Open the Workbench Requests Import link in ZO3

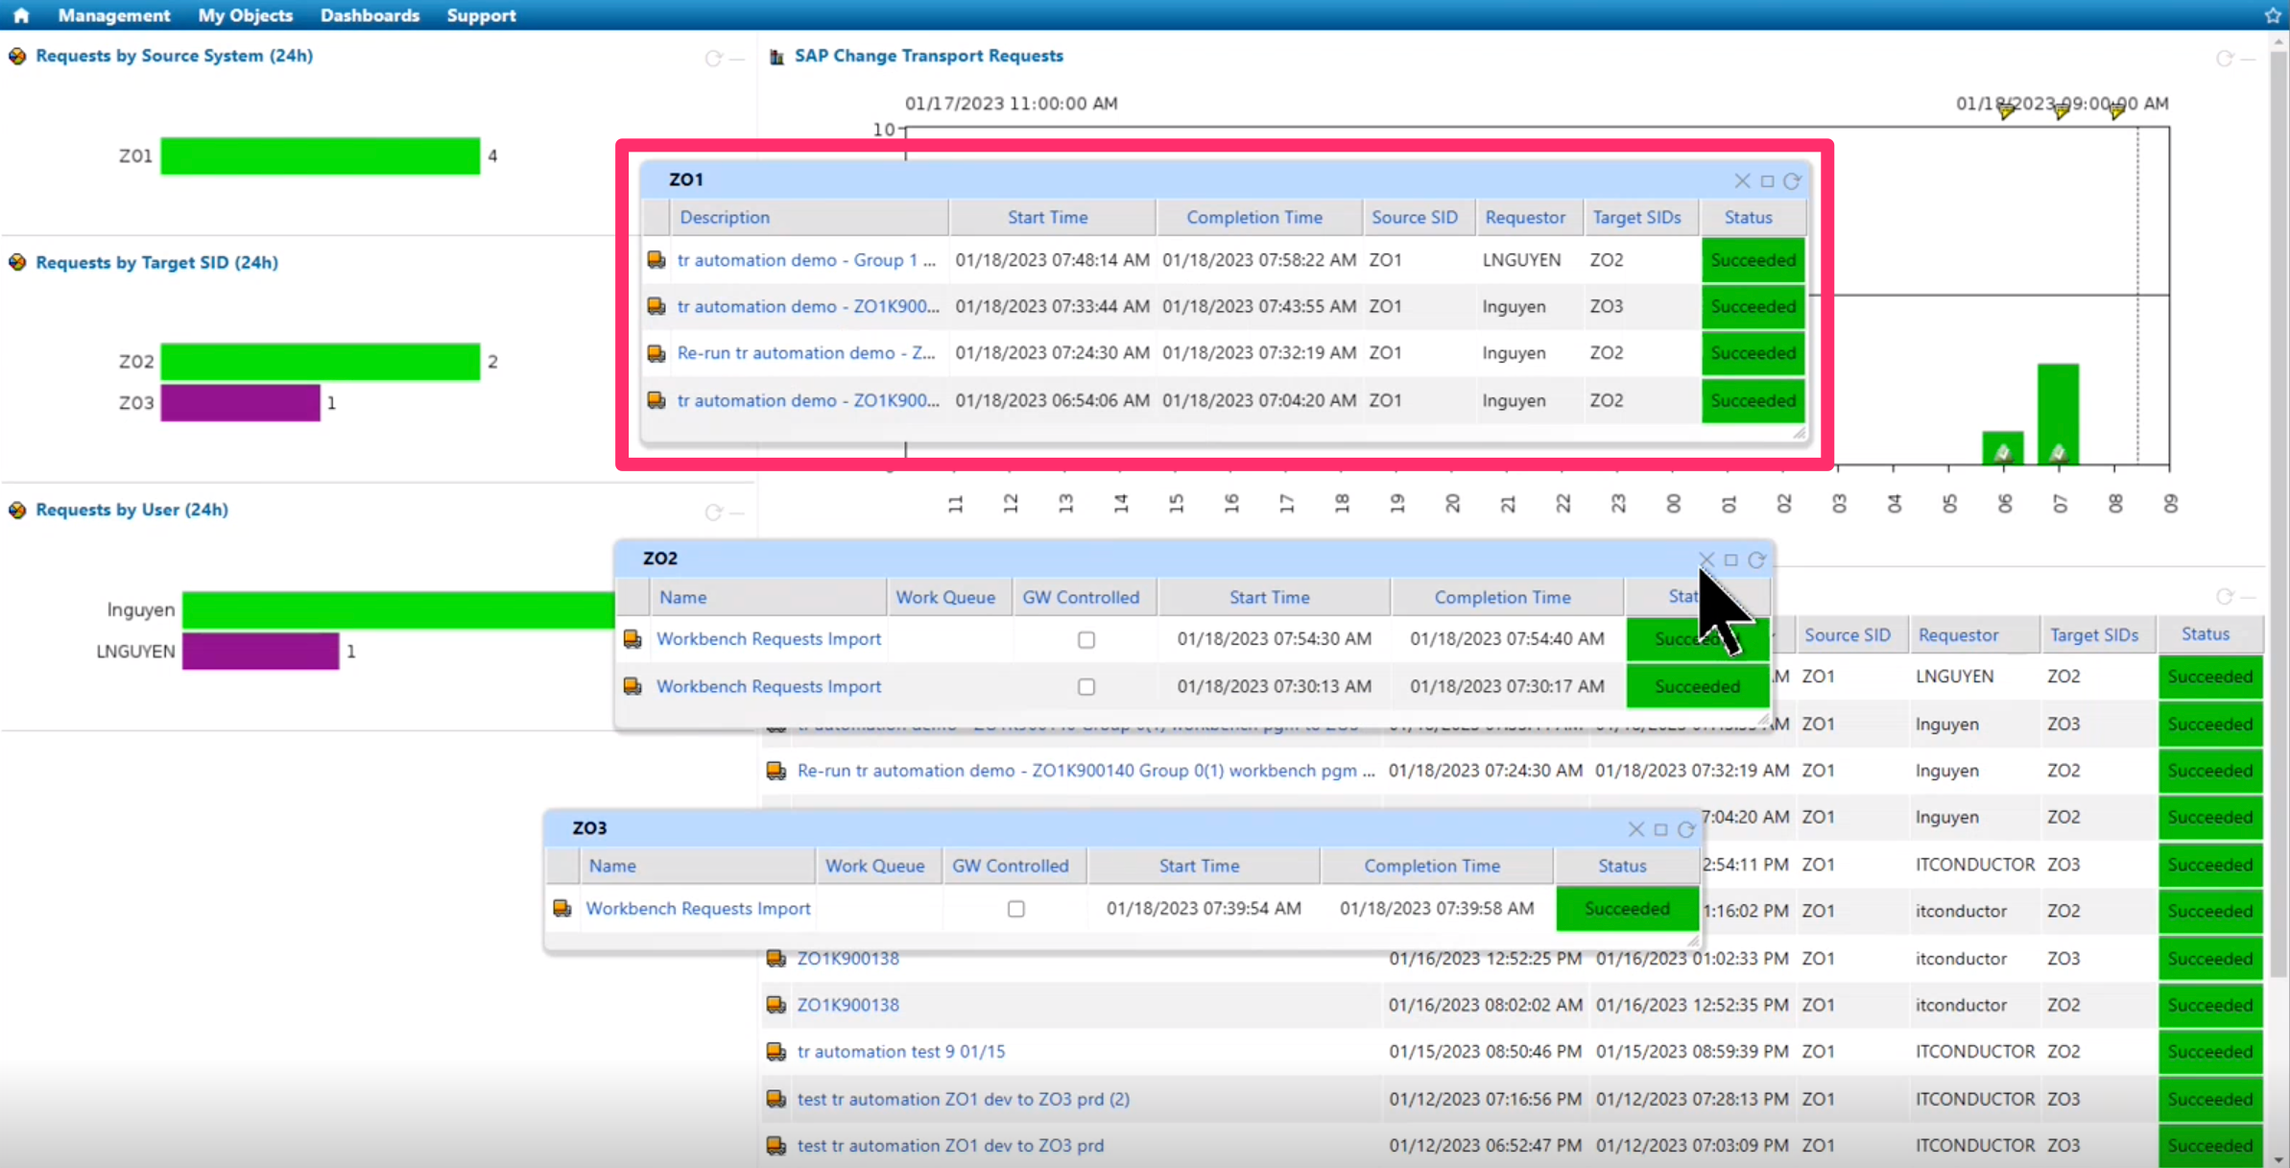[x=697, y=909]
